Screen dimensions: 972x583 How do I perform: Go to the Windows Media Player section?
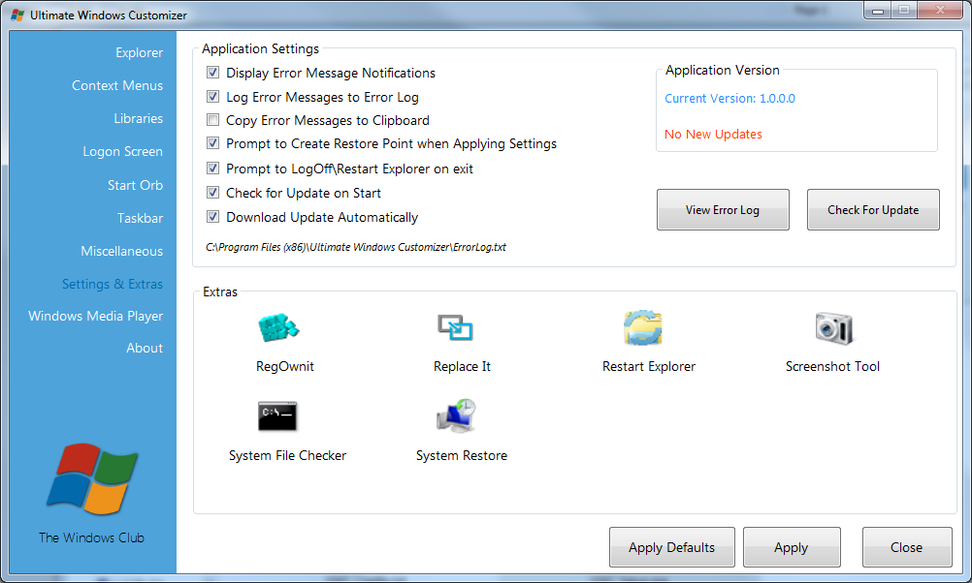pyautogui.click(x=95, y=317)
